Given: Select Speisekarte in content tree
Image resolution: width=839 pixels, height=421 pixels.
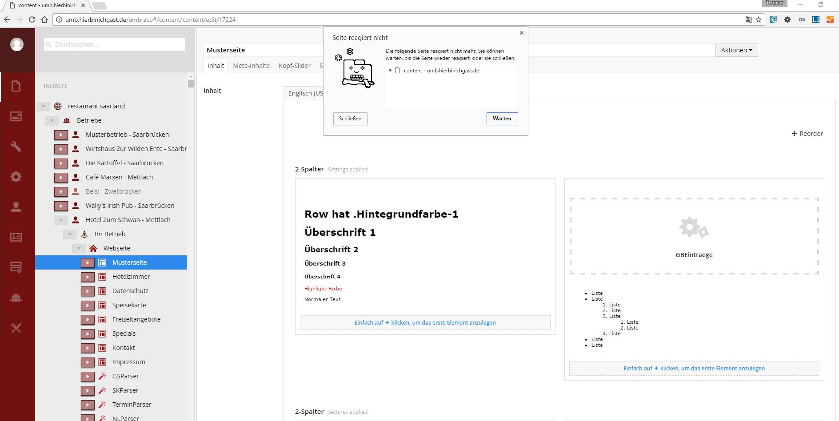Looking at the screenshot, I should (x=129, y=305).
